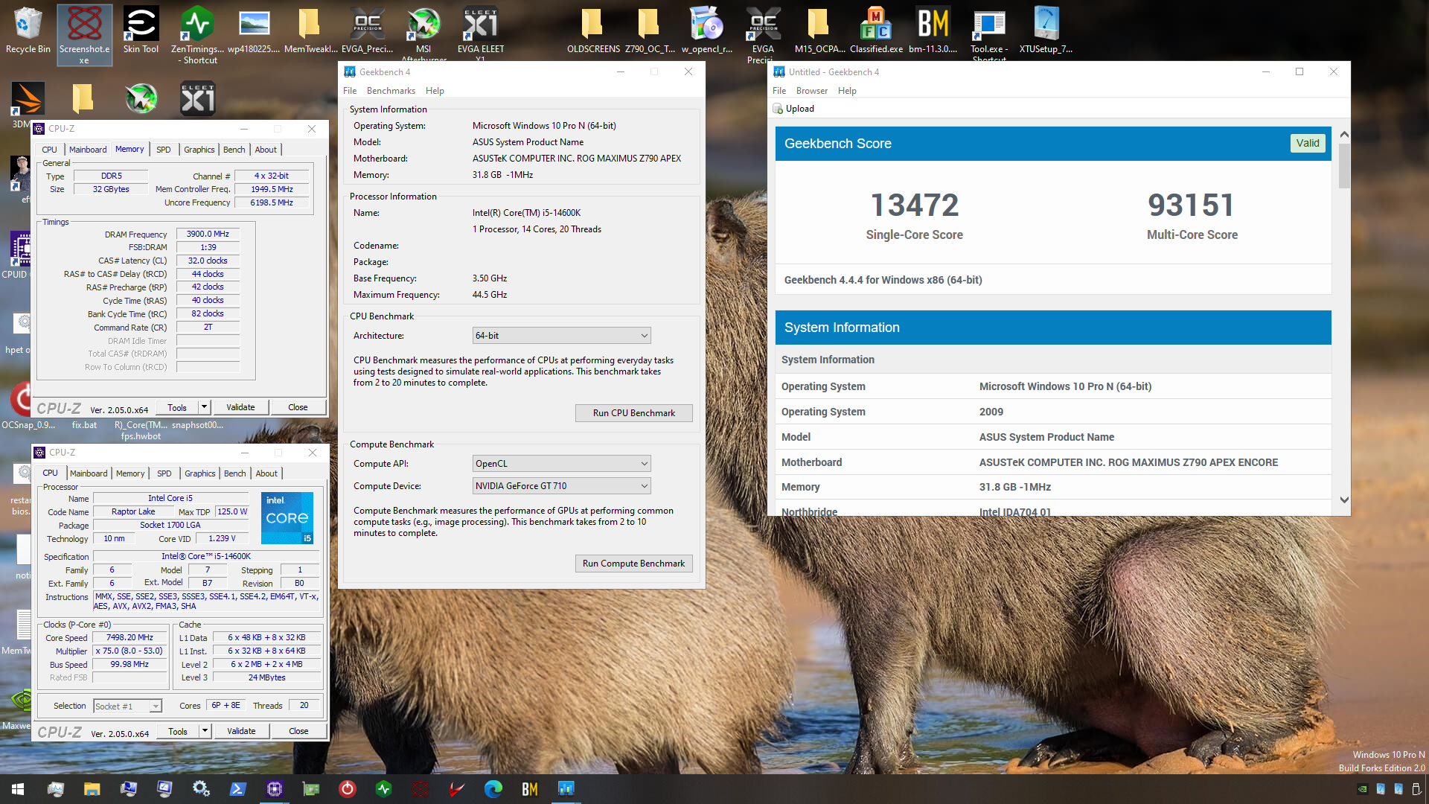Click the Upload icon in Geekbench results
Screen dimensions: 1429x804
[778, 109]
